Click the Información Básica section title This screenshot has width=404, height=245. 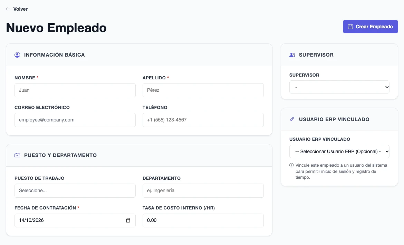[54, 55]
